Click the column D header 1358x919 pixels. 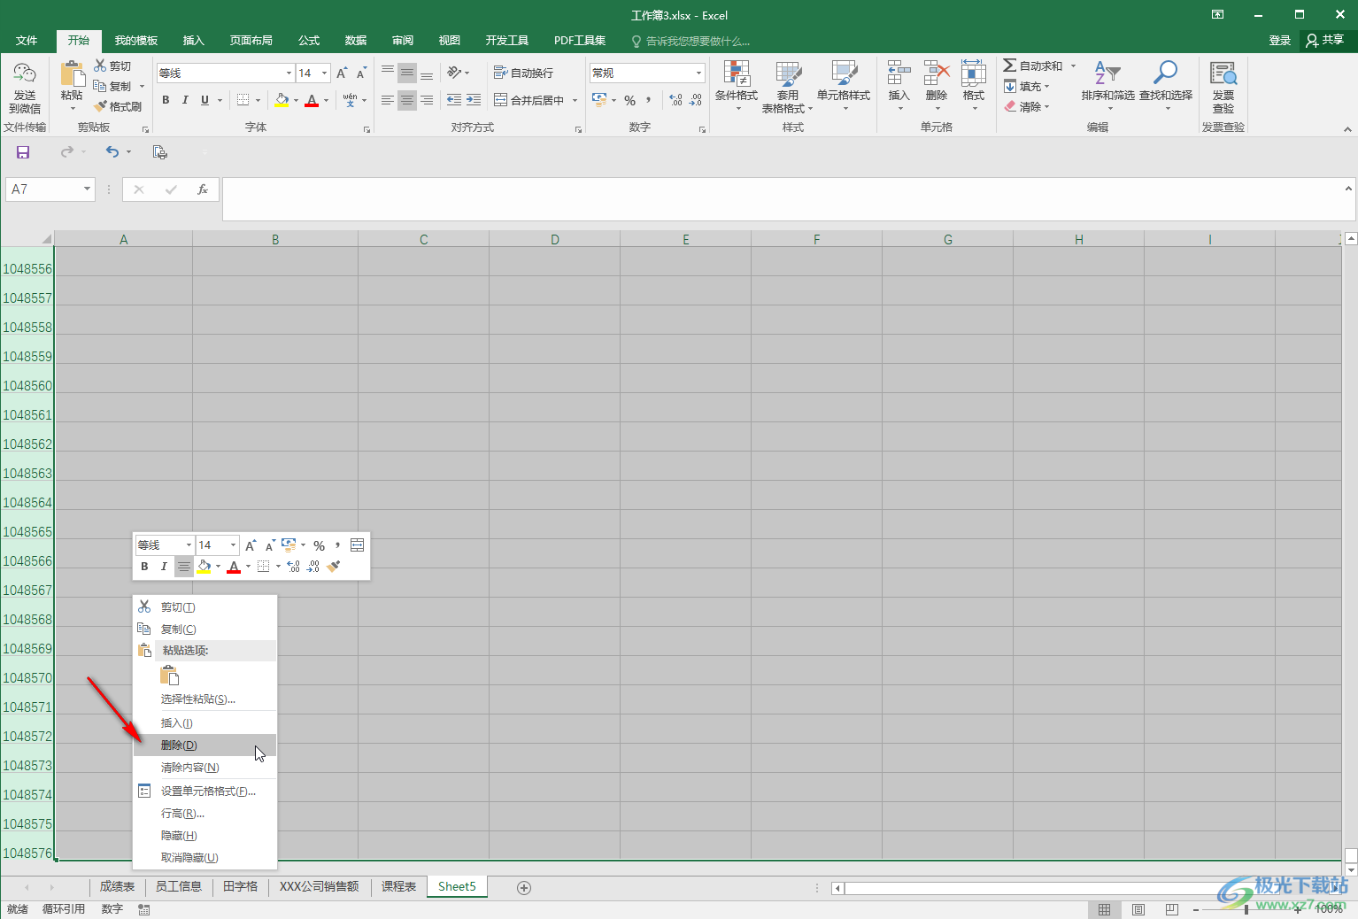tap(555, 239)
